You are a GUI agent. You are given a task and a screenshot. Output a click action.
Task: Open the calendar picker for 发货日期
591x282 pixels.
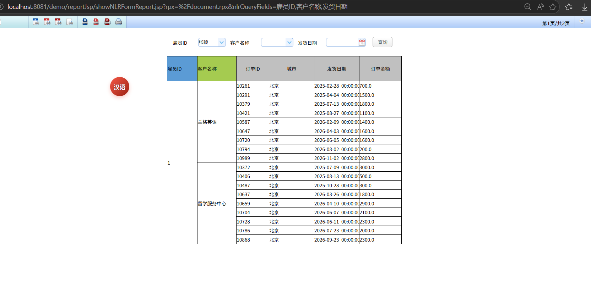362,43
